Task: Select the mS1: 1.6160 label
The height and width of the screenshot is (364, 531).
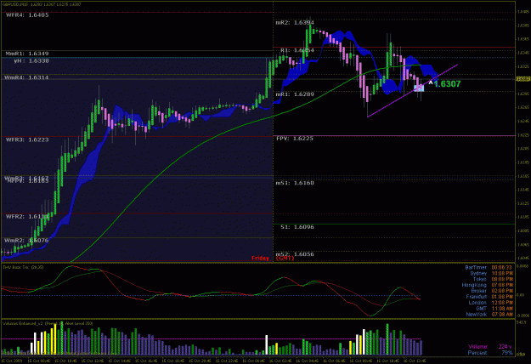Action: click(x=295, y=183)
